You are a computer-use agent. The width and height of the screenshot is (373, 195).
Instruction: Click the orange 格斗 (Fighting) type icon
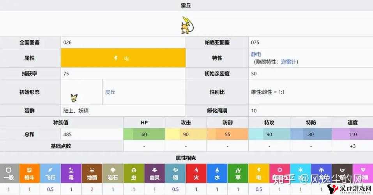pyautogui.click(x=30, y=173)
